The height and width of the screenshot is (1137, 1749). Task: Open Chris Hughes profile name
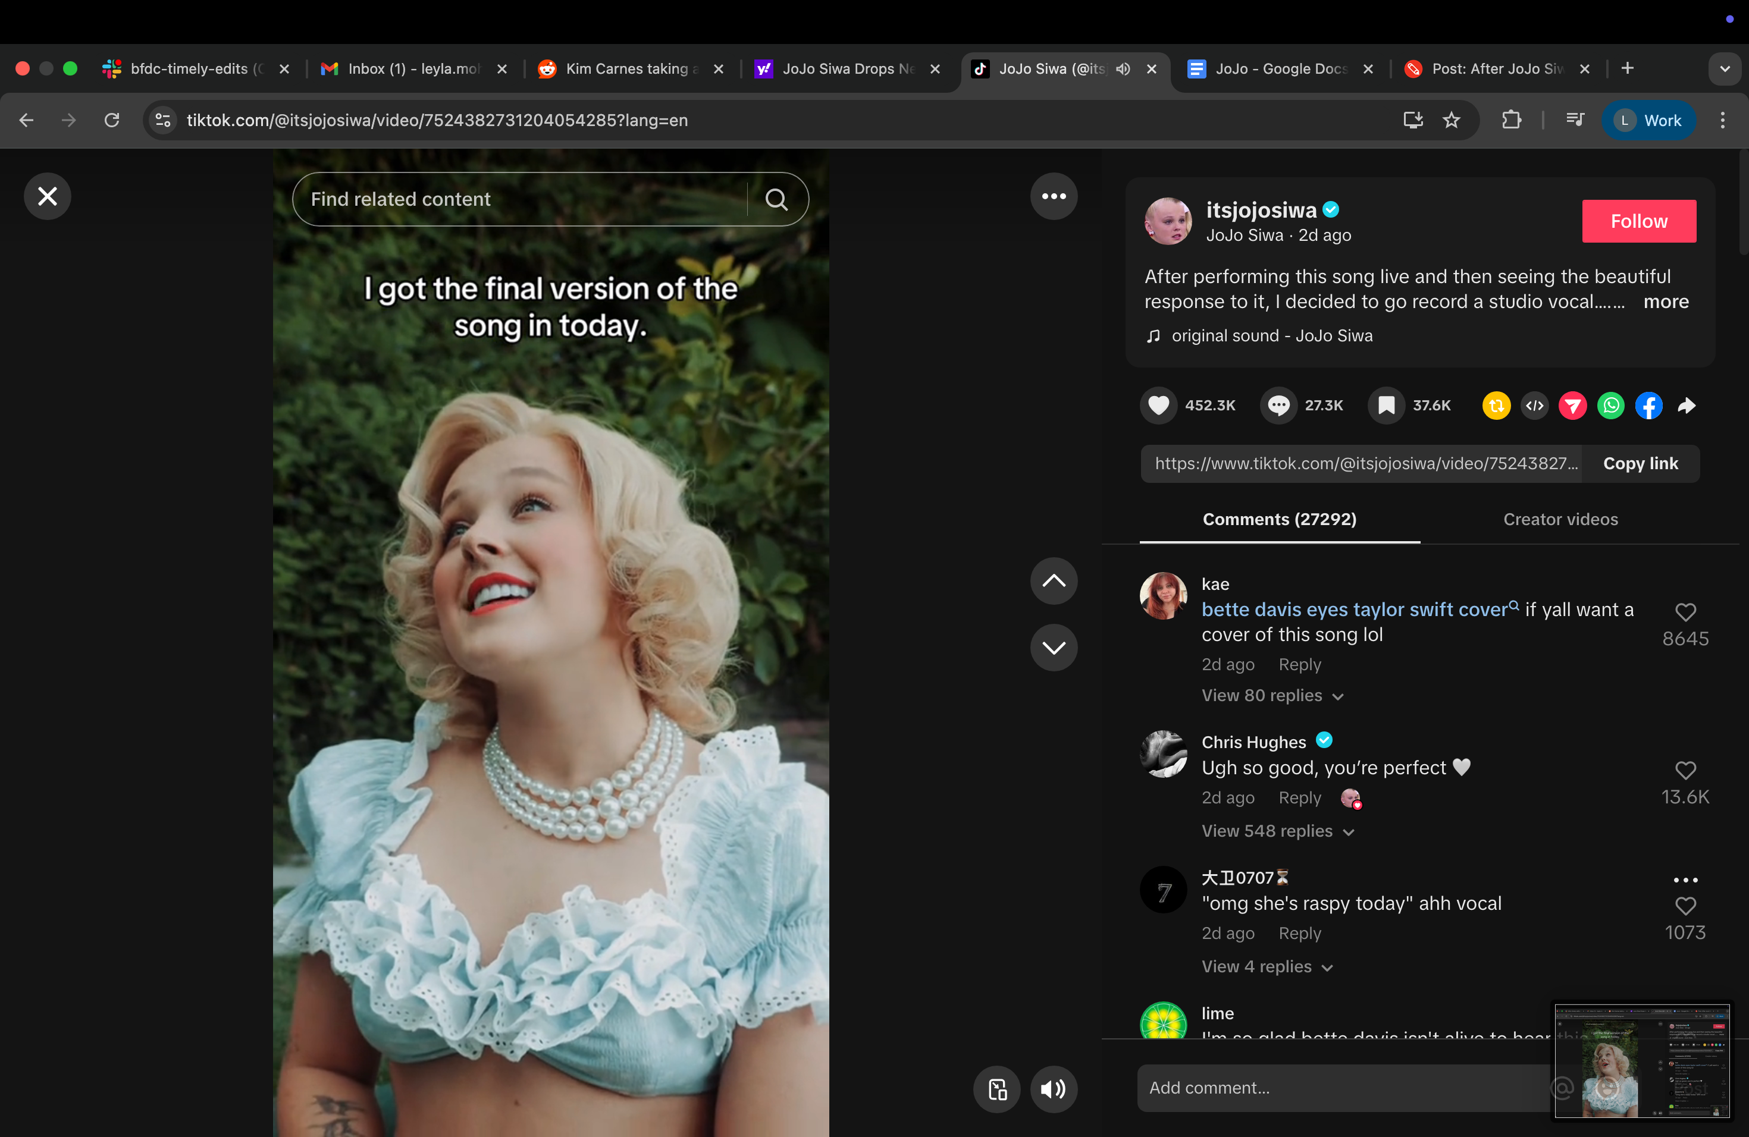coord(1253,742)
